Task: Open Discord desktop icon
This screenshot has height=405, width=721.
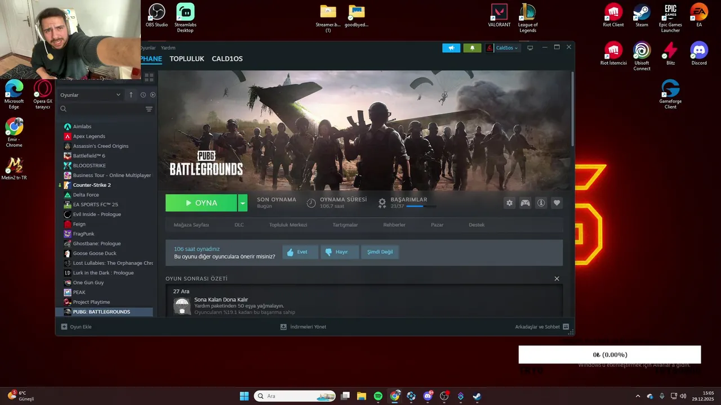Action: (x=699, y=53)
